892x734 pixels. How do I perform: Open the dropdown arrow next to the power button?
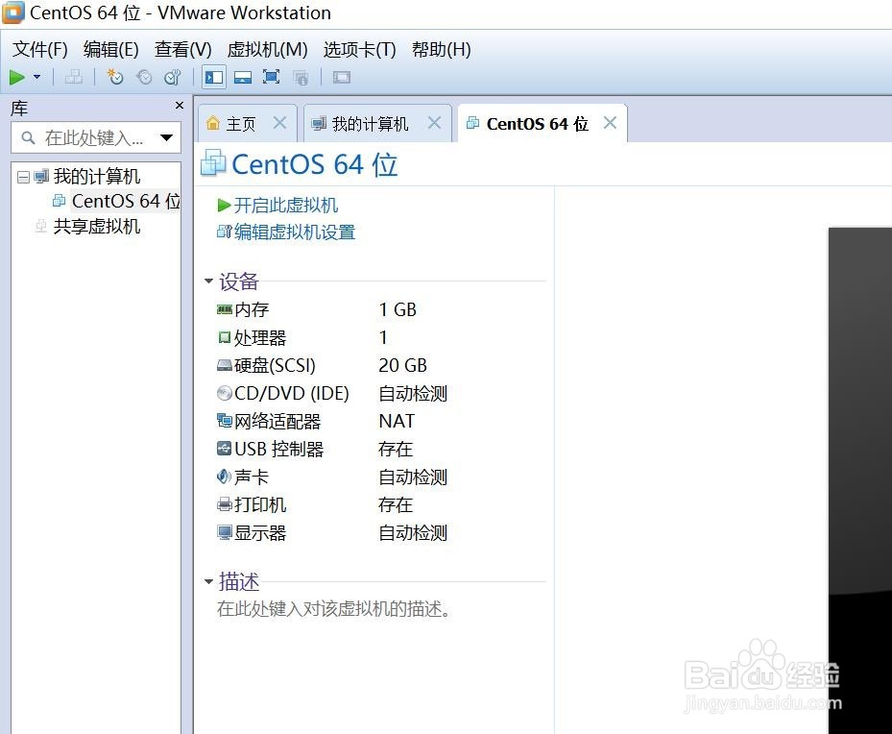35,77
